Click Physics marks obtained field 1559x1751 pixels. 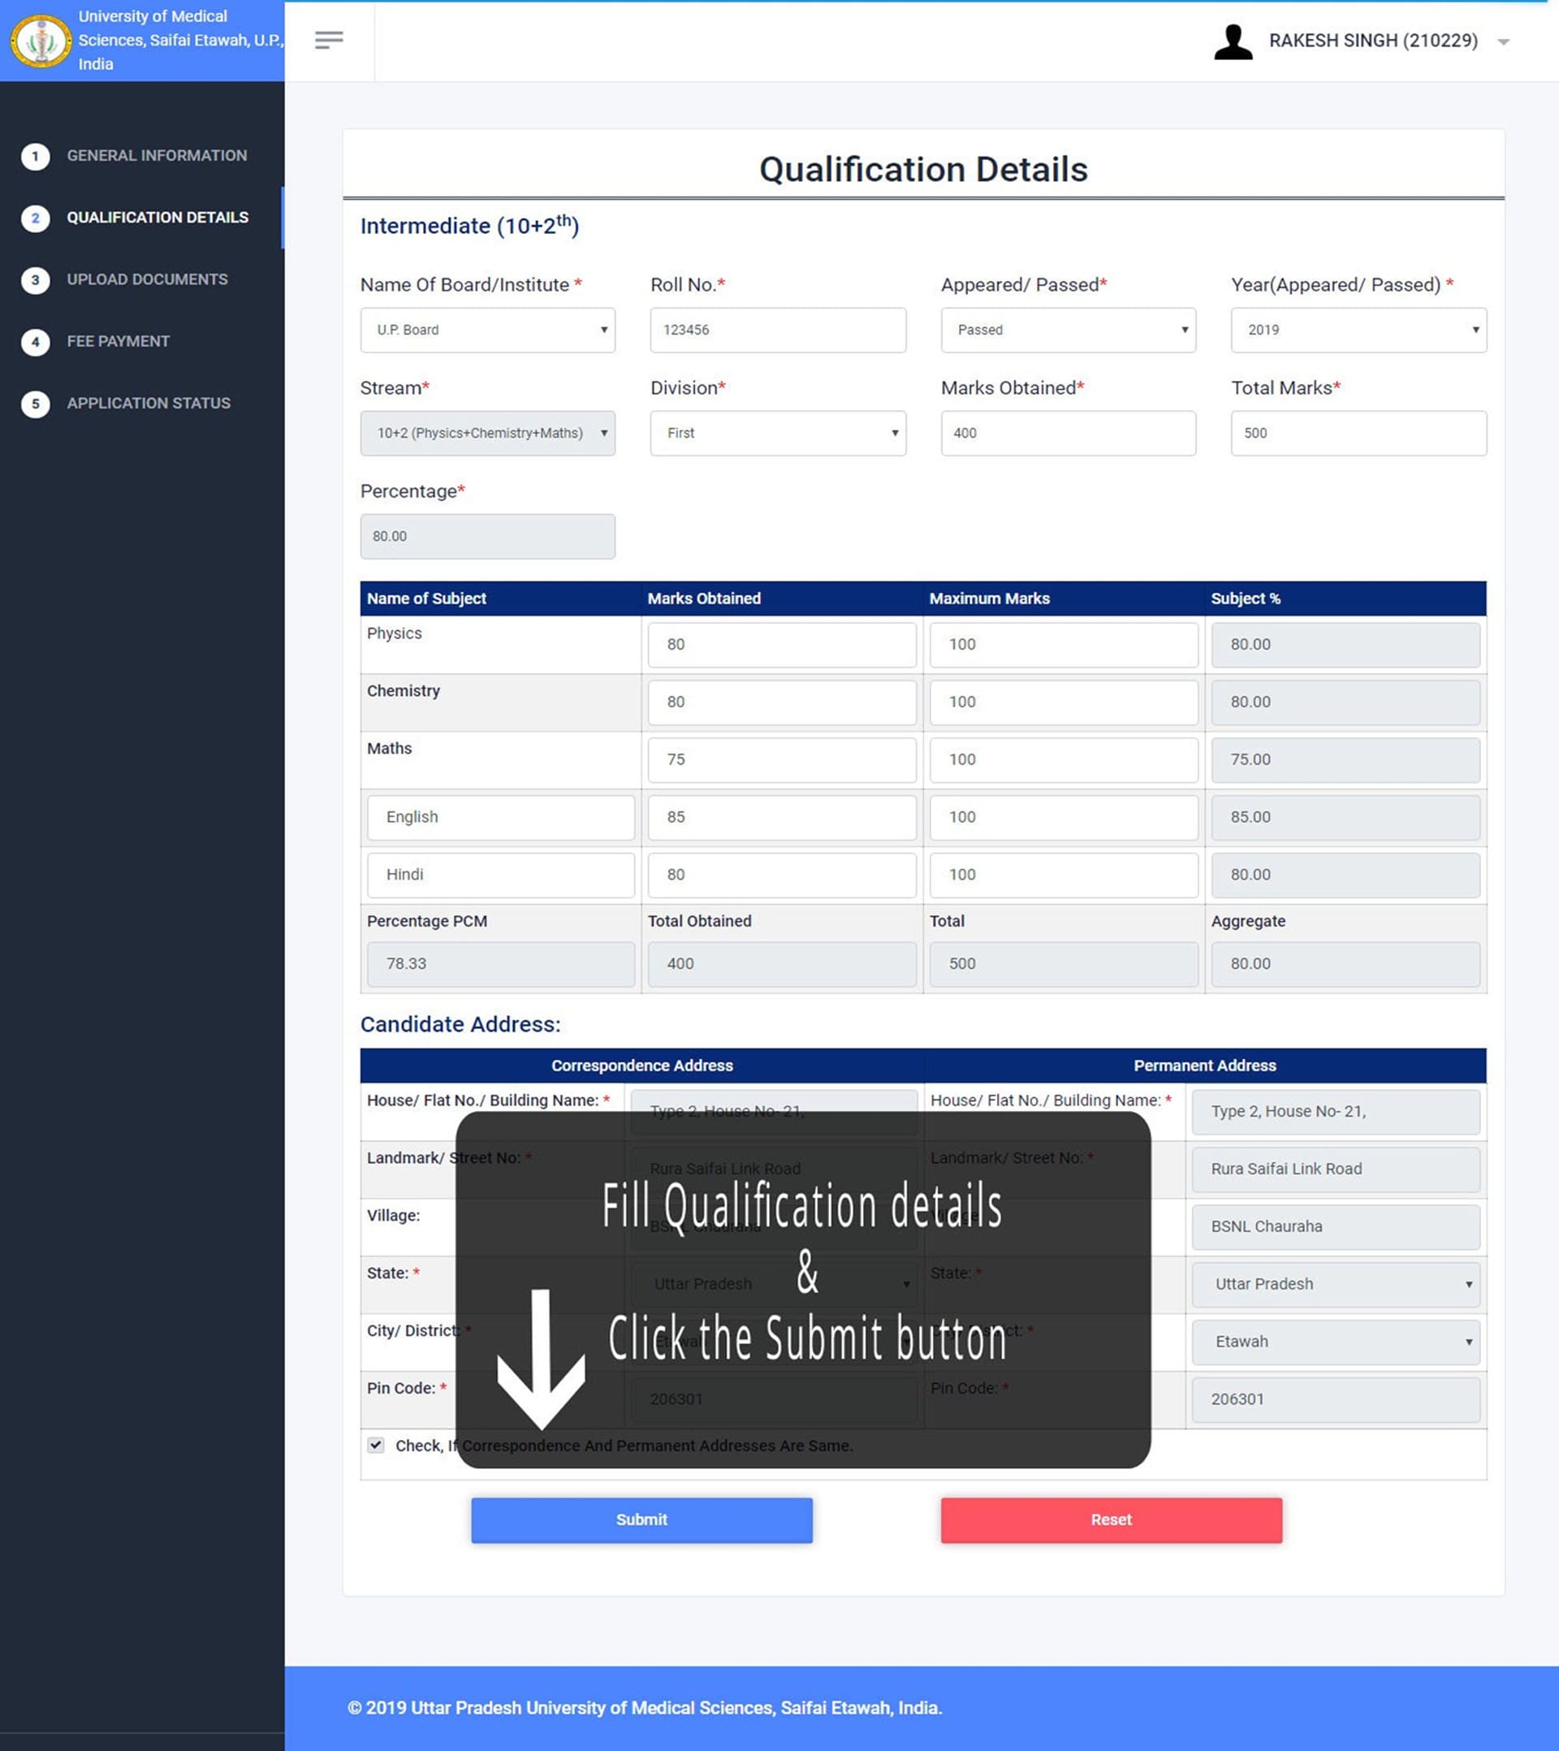click(781, 644)
